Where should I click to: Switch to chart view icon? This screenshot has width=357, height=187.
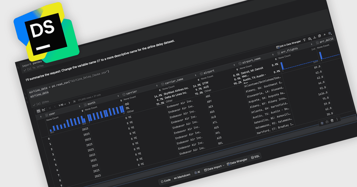click(x=43, y=110)
